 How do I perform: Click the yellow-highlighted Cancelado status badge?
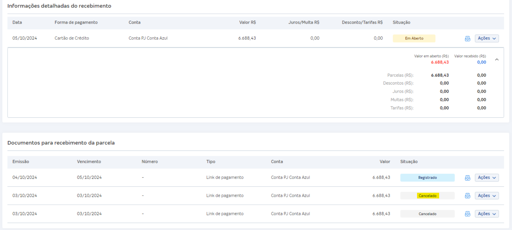(427, 196)
